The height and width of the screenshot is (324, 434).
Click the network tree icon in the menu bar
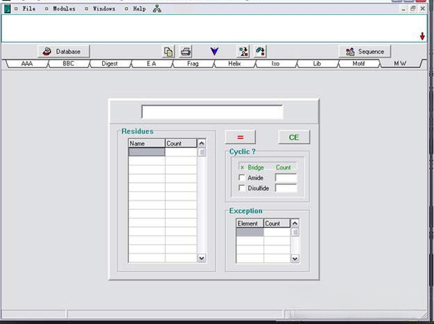(x=157, y=9)
